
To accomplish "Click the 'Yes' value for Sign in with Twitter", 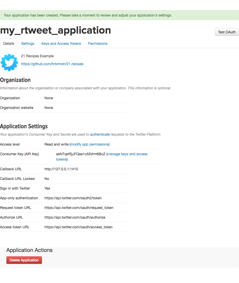I will pos(47,188).
